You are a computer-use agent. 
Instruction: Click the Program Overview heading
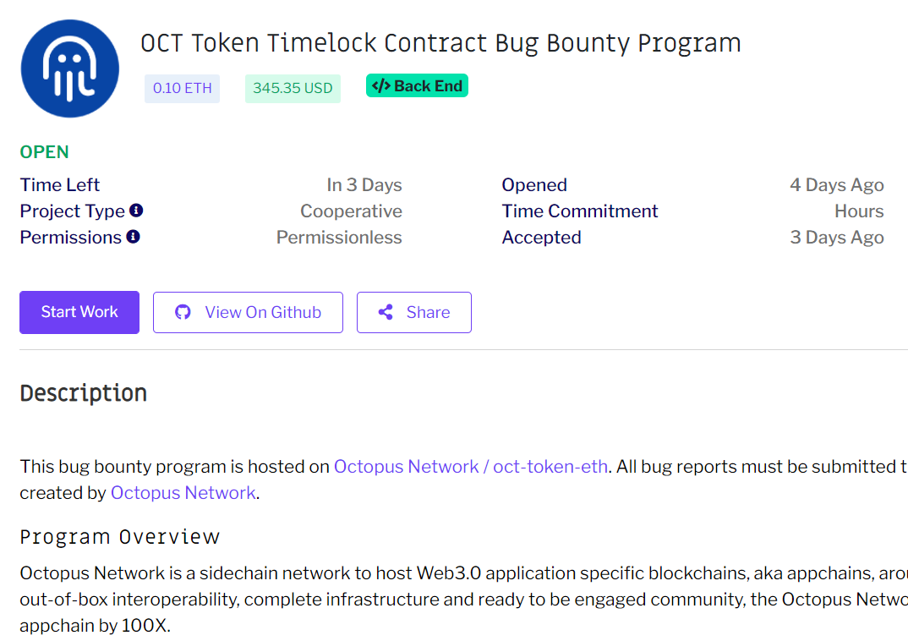point(120,537)
